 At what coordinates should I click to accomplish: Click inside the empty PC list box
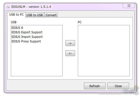pos(104,51)
